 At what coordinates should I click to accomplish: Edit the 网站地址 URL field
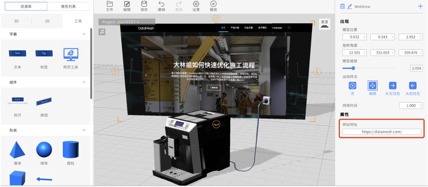[x=382, y=132]
